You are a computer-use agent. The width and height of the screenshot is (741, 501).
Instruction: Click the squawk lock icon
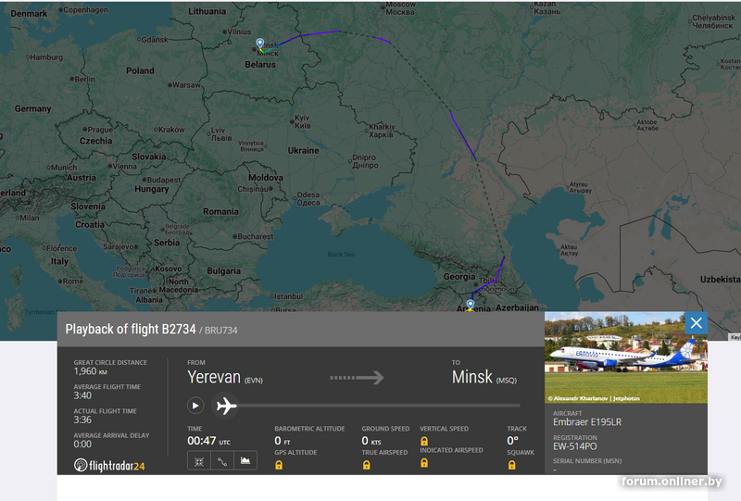[x=511, y=465]
